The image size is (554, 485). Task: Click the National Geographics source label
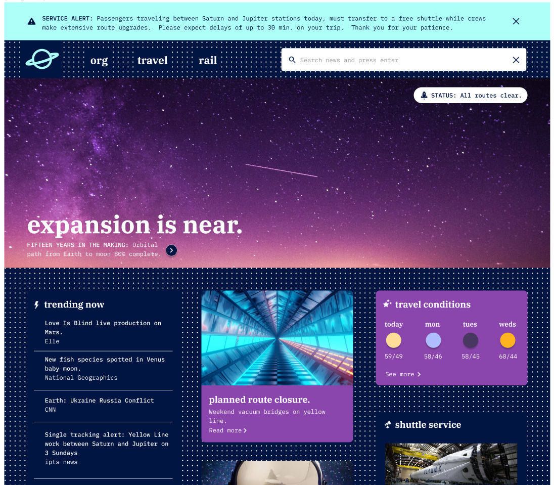[x=81, y=378]
